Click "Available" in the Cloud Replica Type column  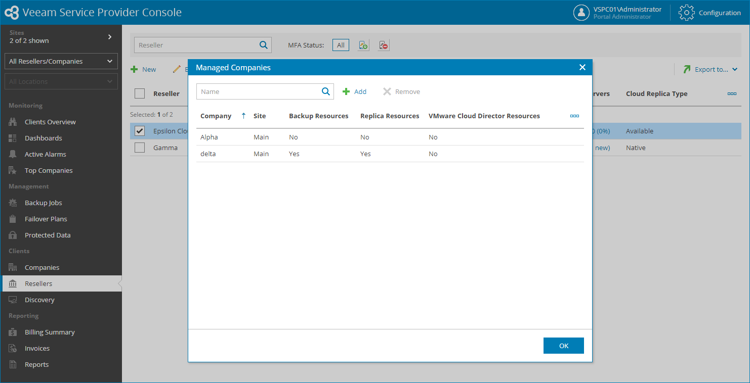(640, 131)
